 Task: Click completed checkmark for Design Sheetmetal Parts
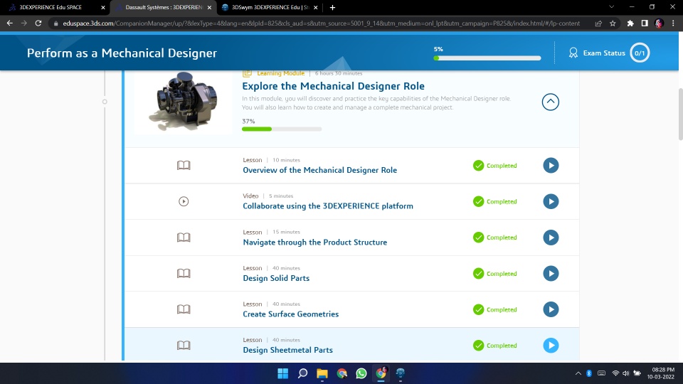tap(478, 346)
